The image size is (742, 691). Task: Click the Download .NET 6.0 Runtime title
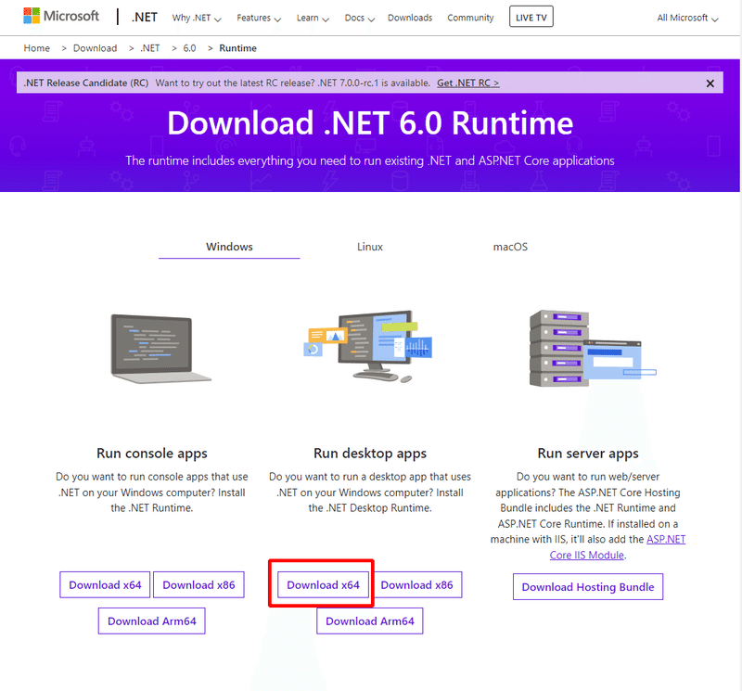point(370,123)
